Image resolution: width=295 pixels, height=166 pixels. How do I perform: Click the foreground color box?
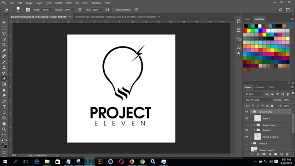point(3,144)
